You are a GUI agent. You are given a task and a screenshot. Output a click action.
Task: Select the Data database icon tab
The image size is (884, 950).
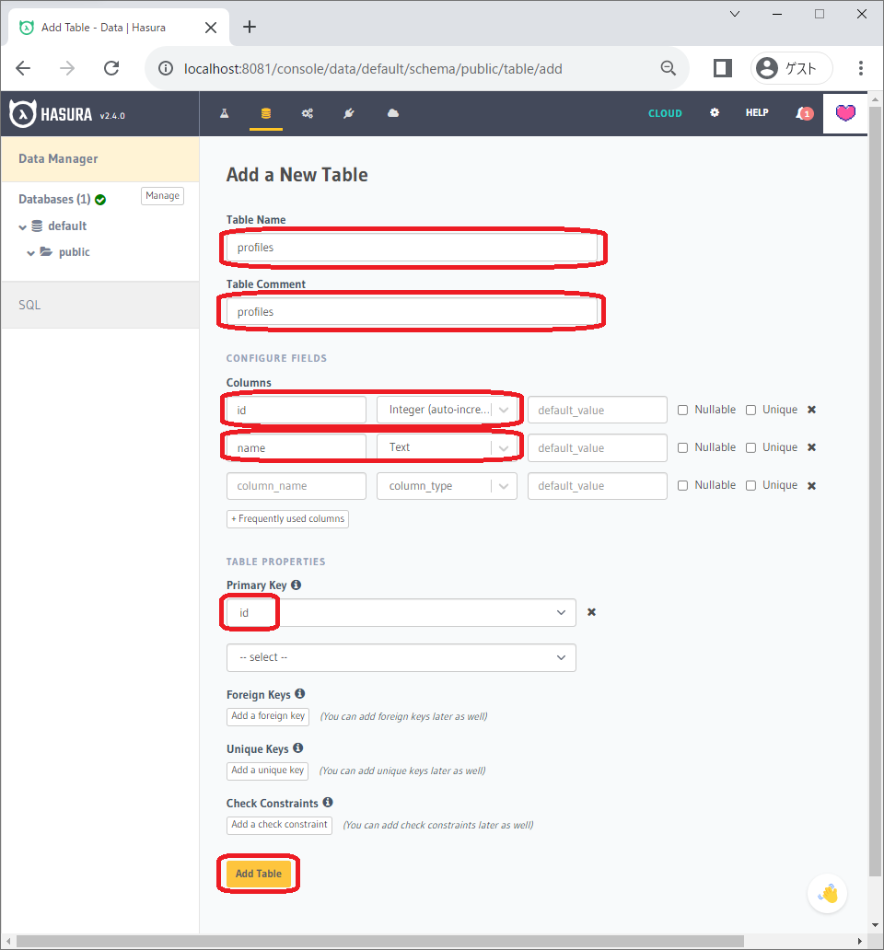265,113
